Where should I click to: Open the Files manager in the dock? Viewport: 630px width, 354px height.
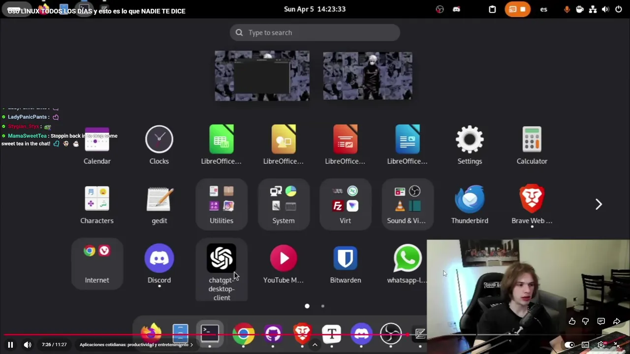[180, 333]
